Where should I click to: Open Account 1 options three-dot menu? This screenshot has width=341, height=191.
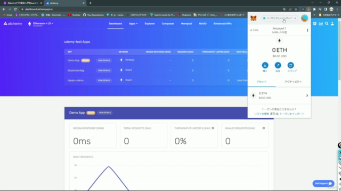[307, 30]
